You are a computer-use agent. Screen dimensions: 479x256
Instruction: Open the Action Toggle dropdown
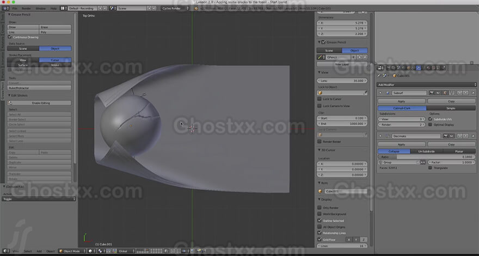[39, 199]
